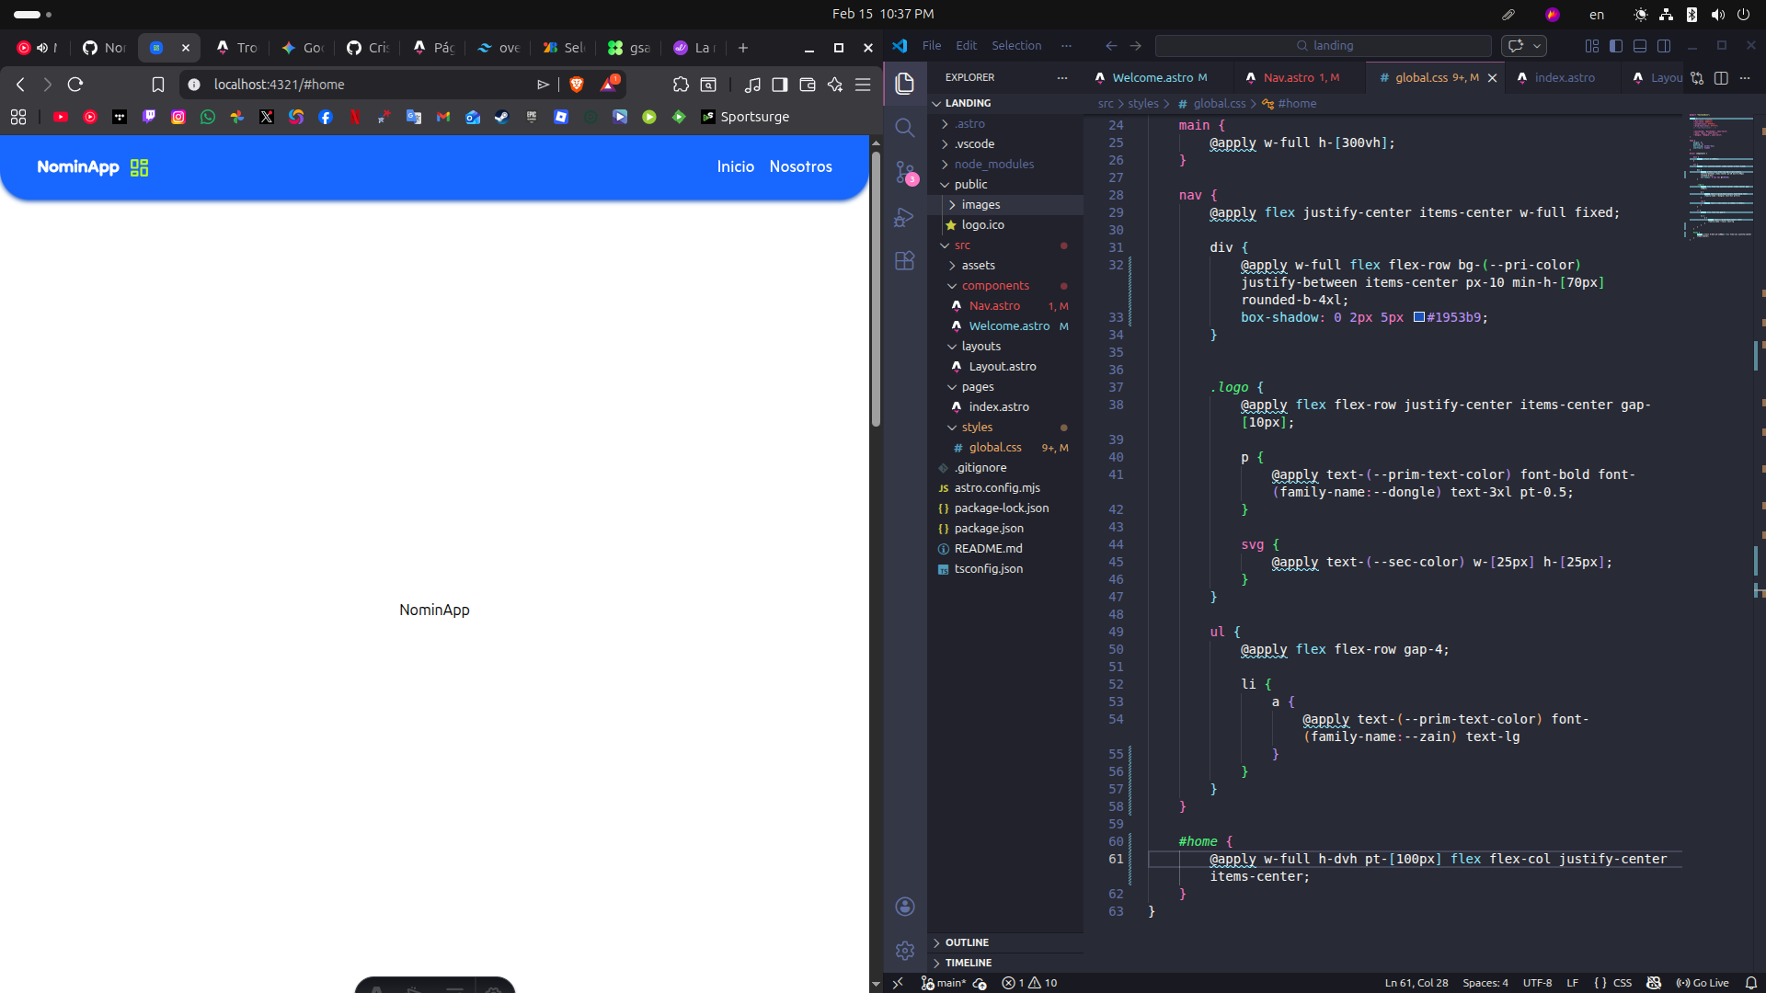Open the Run and Debug view

tap(905, 217)
